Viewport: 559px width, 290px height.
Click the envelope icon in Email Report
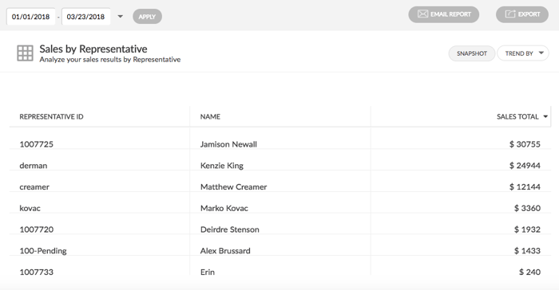point(422,14)
